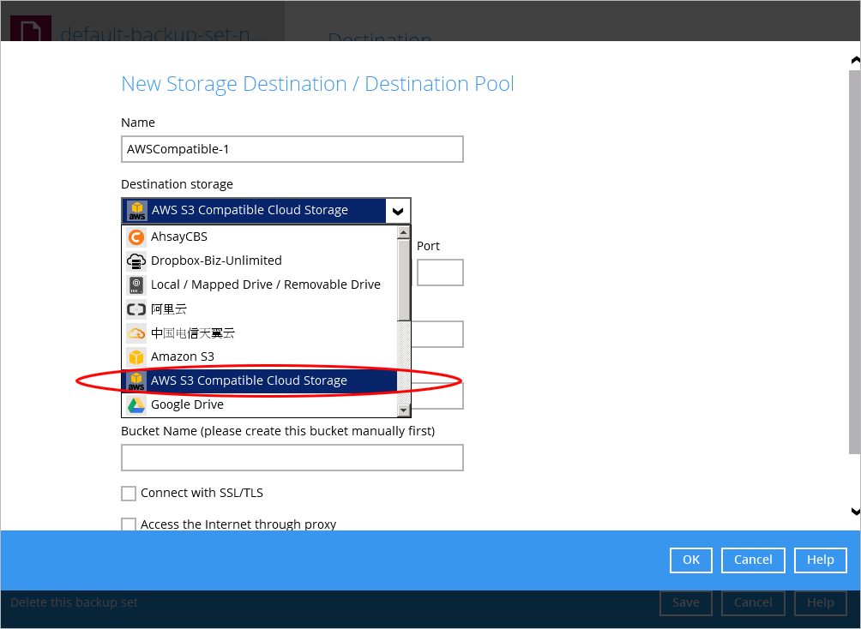
Task: Click the Destination storage combo box
Action: [266, 211]
